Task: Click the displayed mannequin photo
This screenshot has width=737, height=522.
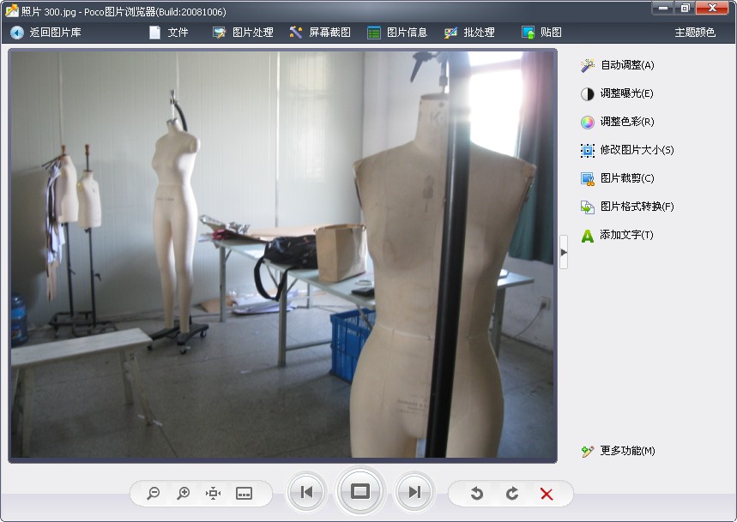Action: tap(282, 255)
